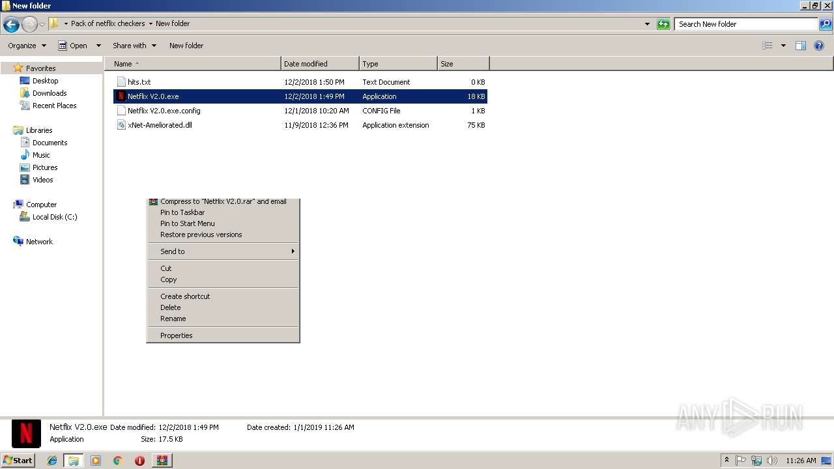Expand the Pack of netflix checkers breadcrumb arrow

pos(151,23)
